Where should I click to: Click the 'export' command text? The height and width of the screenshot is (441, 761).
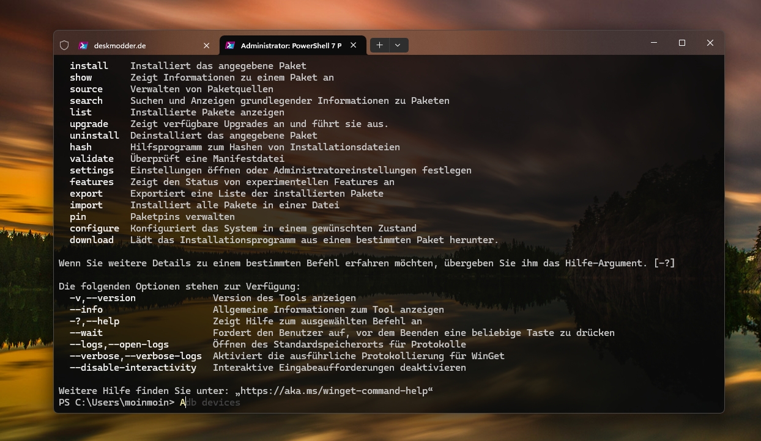[86, 194]
